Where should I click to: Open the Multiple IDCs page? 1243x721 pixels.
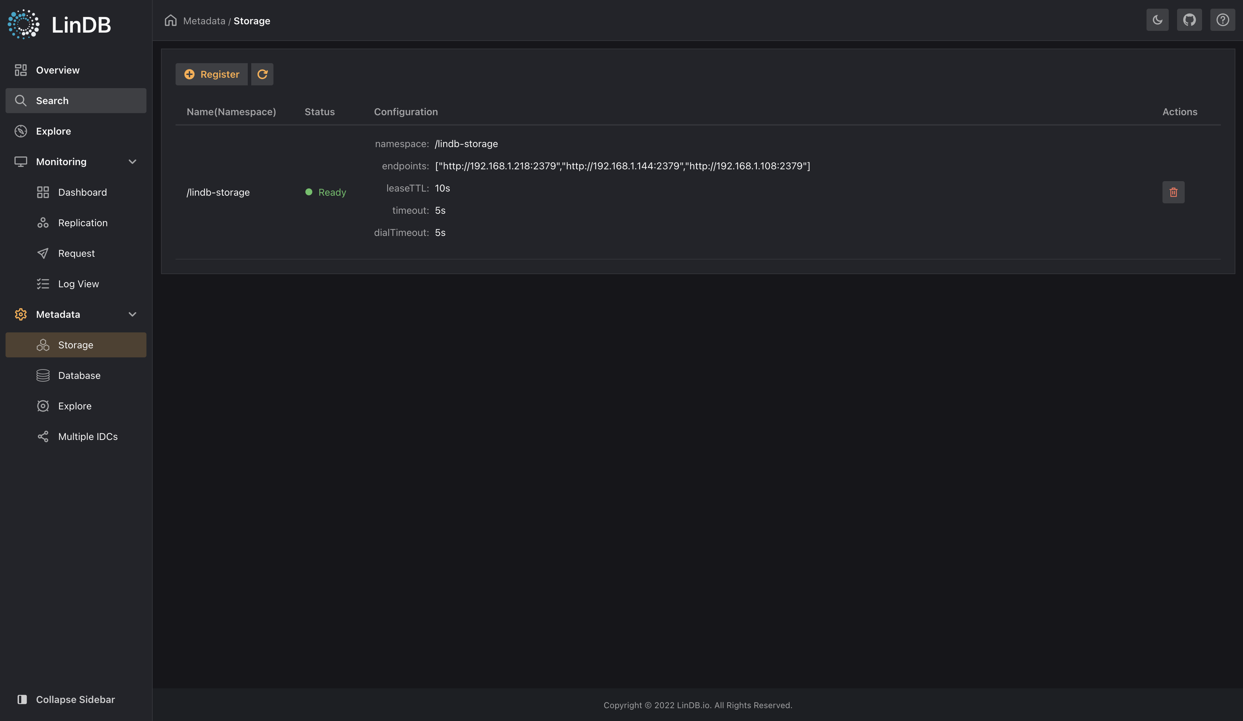click(87, 436)
